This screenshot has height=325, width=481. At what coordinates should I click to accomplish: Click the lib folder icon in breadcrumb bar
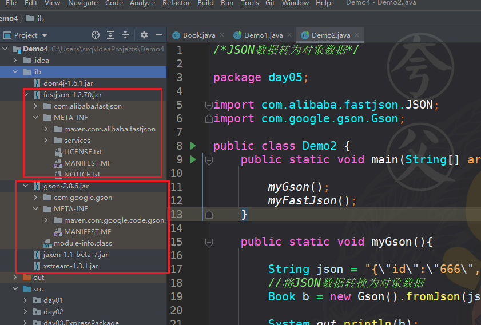[x=30, y=18]
